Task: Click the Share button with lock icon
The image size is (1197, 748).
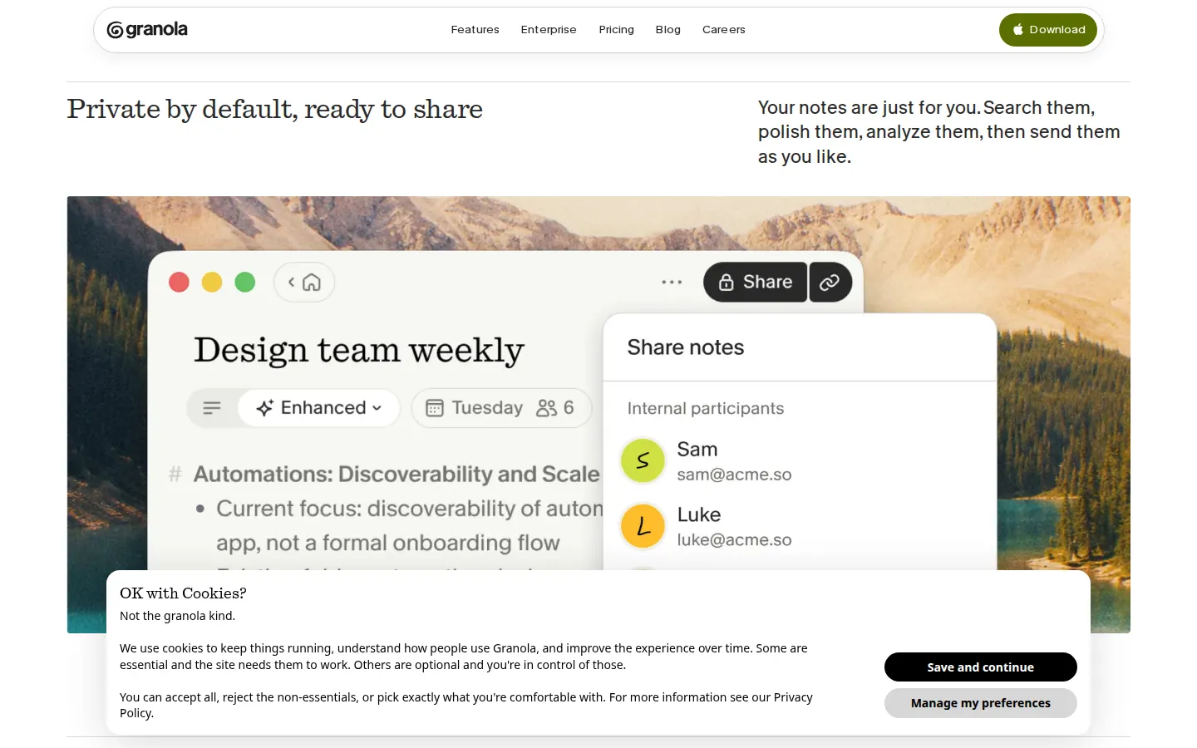Action: (755, 283)
